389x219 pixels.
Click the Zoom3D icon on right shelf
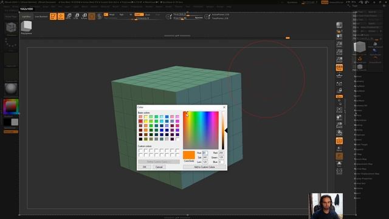point(339,125)
